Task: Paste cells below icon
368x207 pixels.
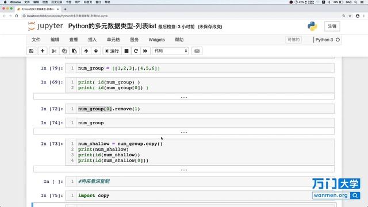Action: [74, 51]
